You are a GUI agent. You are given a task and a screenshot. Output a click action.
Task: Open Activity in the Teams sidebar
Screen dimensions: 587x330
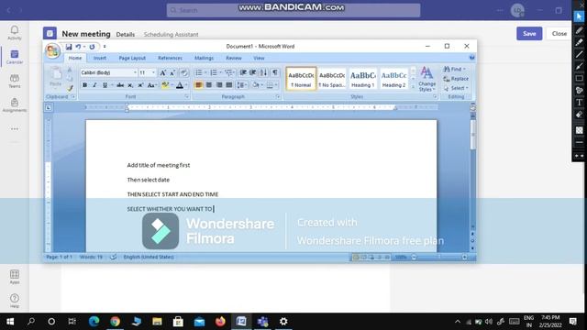(15, 33)
